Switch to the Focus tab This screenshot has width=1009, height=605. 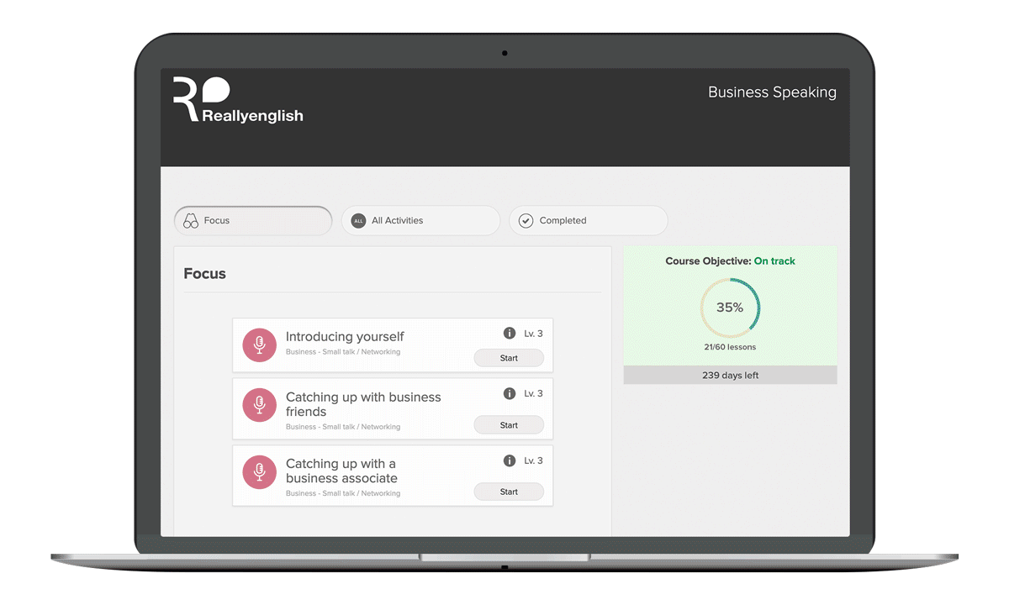tap(252, 221)
